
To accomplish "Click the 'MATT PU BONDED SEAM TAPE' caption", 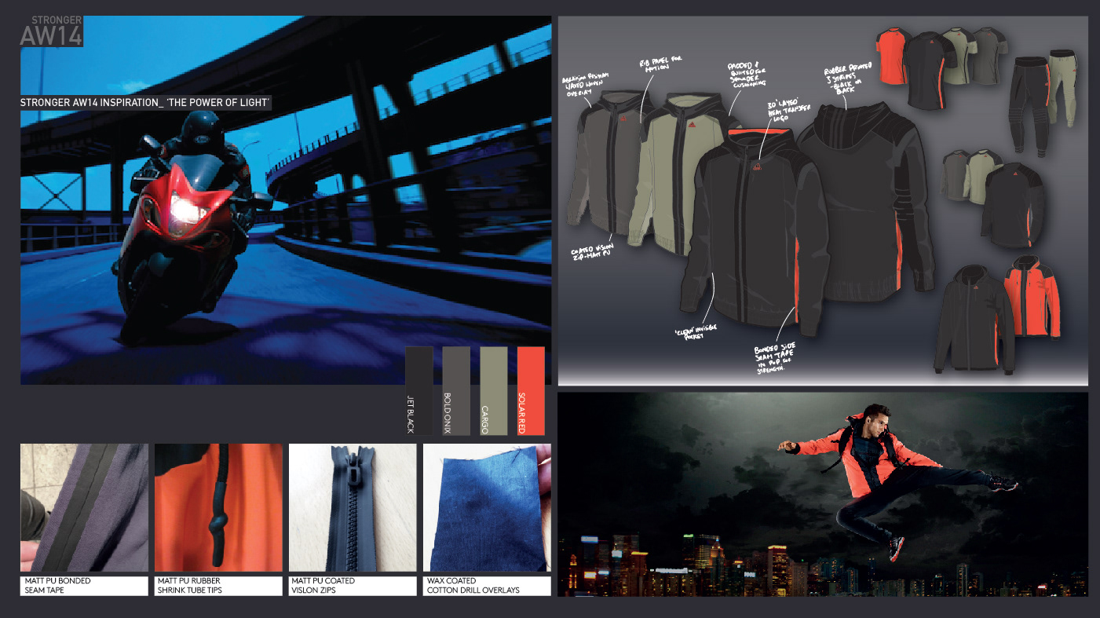I will (84, 586).
